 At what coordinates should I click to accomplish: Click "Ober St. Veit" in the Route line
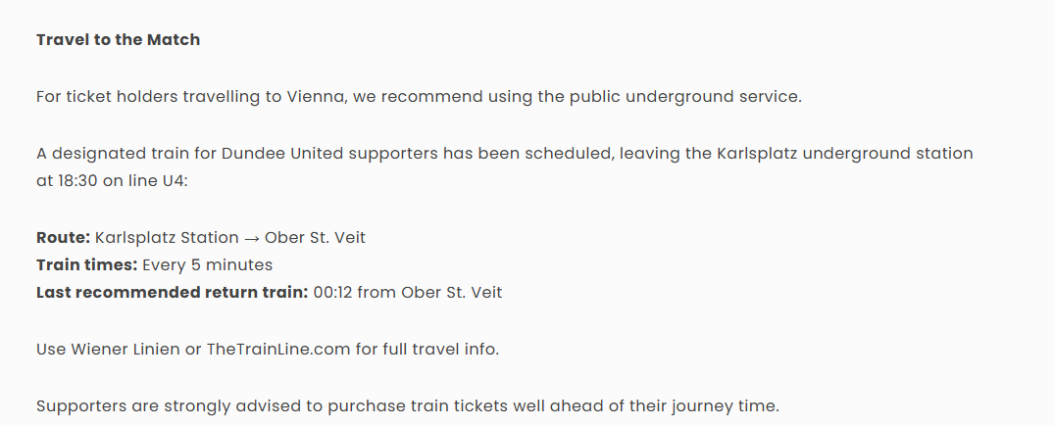click(316, 238)
